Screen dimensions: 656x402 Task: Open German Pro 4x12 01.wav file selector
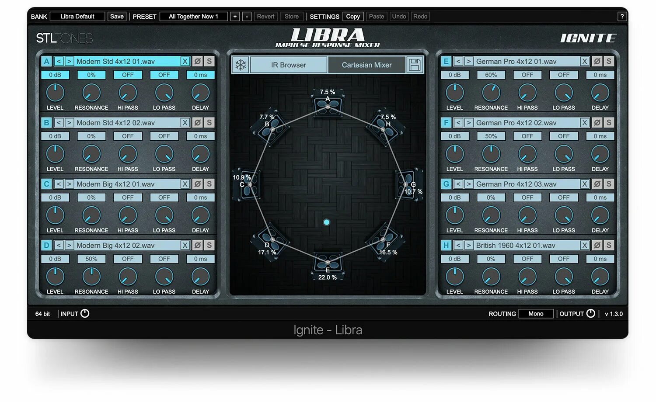tap(527, 62)
